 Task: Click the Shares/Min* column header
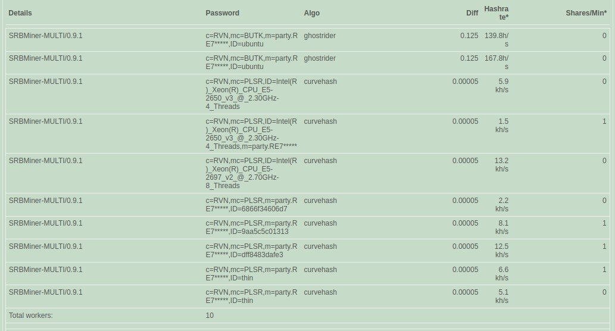point(586,13)
